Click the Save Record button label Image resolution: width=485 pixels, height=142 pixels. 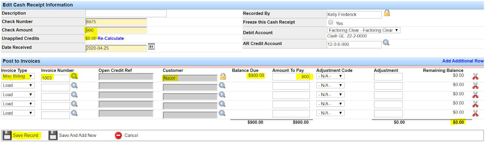tap(25, 135)
